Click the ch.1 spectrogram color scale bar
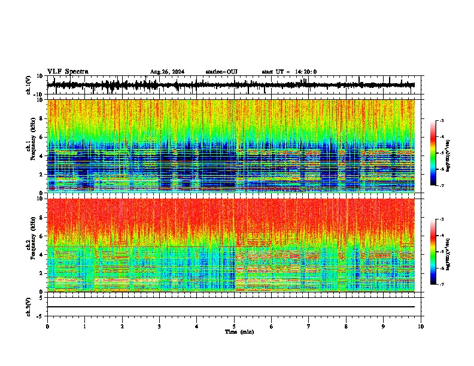 (433, 153)
